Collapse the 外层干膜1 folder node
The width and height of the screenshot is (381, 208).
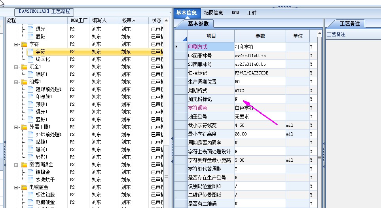click(16, 127)
